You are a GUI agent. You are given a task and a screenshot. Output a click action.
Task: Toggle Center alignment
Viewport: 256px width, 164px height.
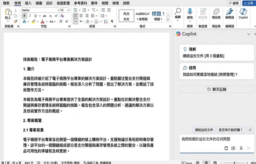point(81,16)
